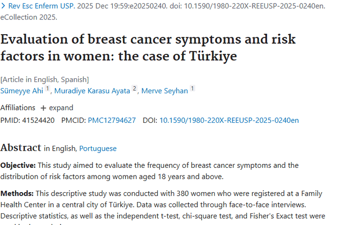Image resolution: width=338 pixels, height=225 pixels.
Task: Click the "Article in English, Spanish" note
Action: [45, 80]
